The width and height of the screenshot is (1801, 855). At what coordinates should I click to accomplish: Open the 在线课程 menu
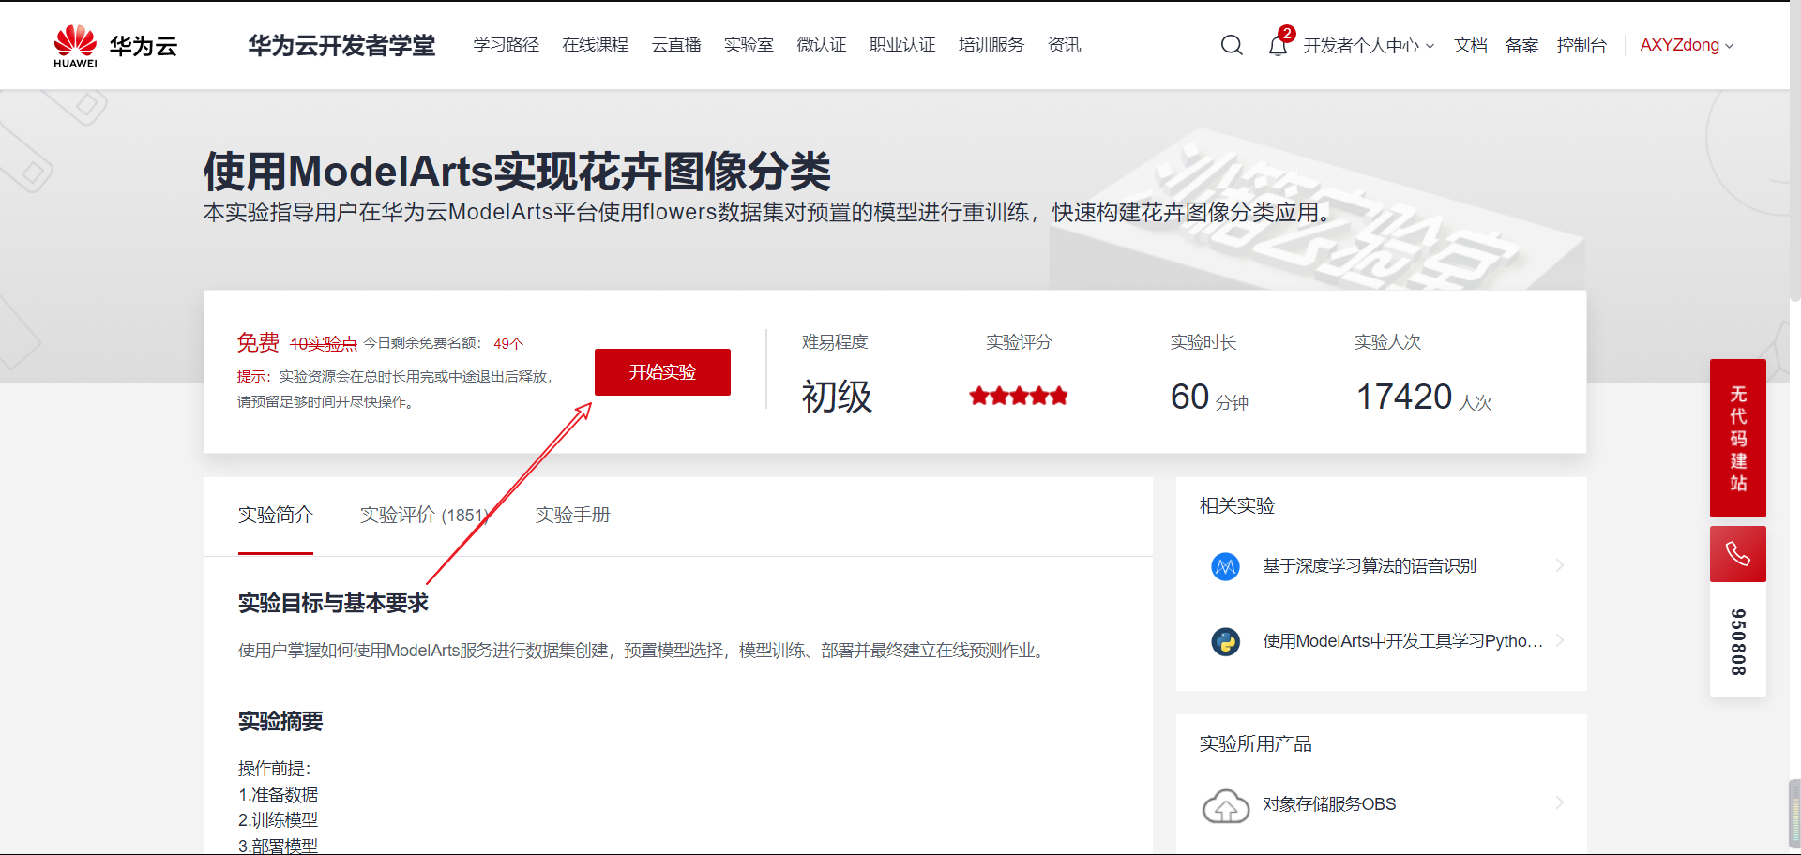(596, 45)
